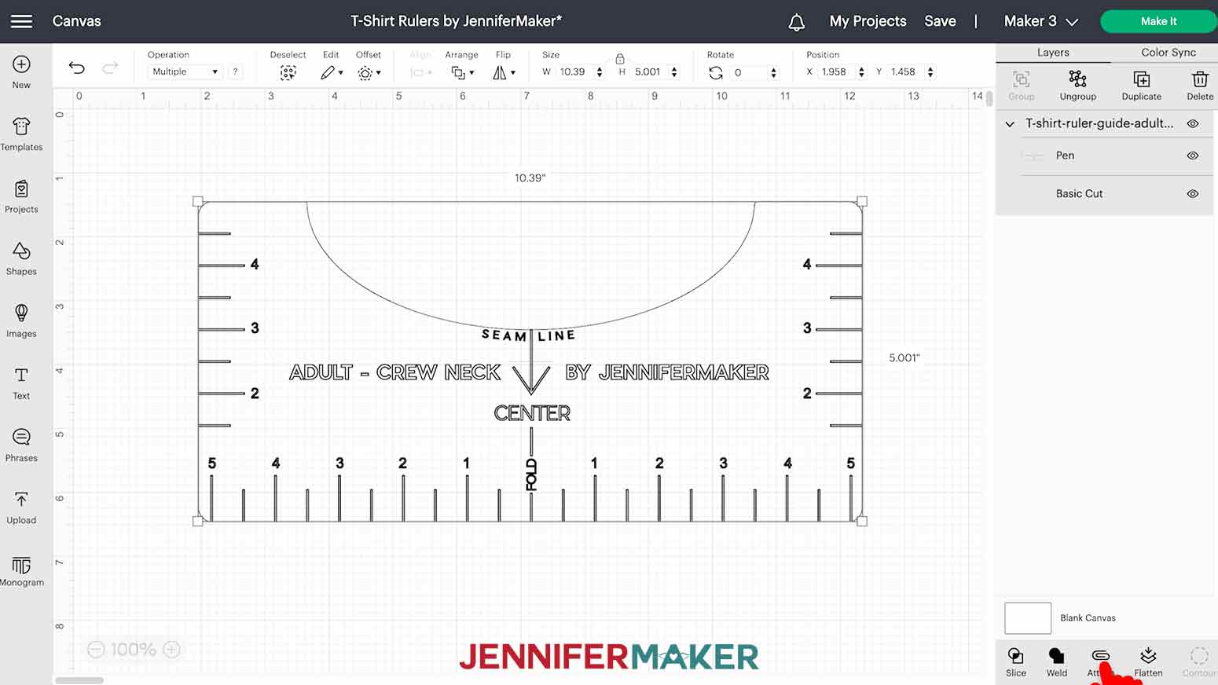Click the vertical canvas scrollbar

pos(989,97)
